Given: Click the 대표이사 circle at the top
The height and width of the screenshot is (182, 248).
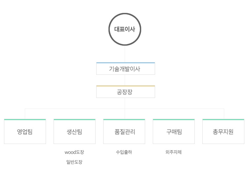Looking at the screenshot, I should [x=125, y=29].
